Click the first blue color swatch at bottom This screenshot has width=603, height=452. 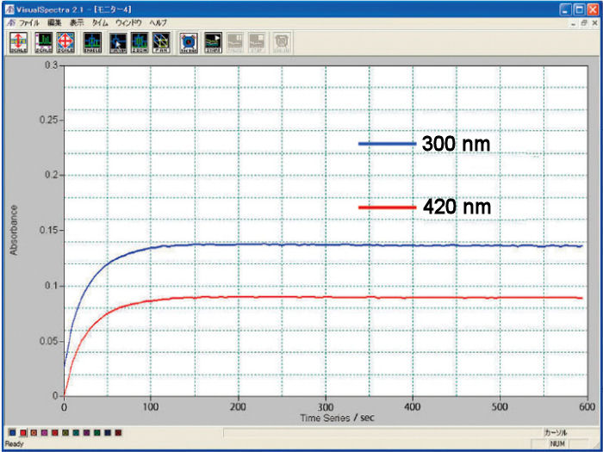pyautogui.click(x=10, y=433)
